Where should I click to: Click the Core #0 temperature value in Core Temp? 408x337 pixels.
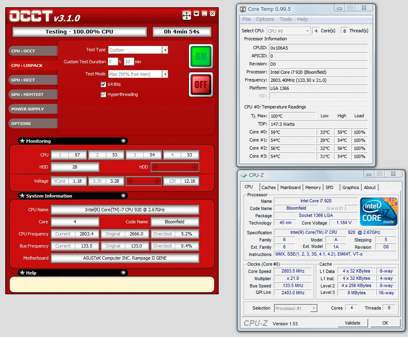click(292, 132)
